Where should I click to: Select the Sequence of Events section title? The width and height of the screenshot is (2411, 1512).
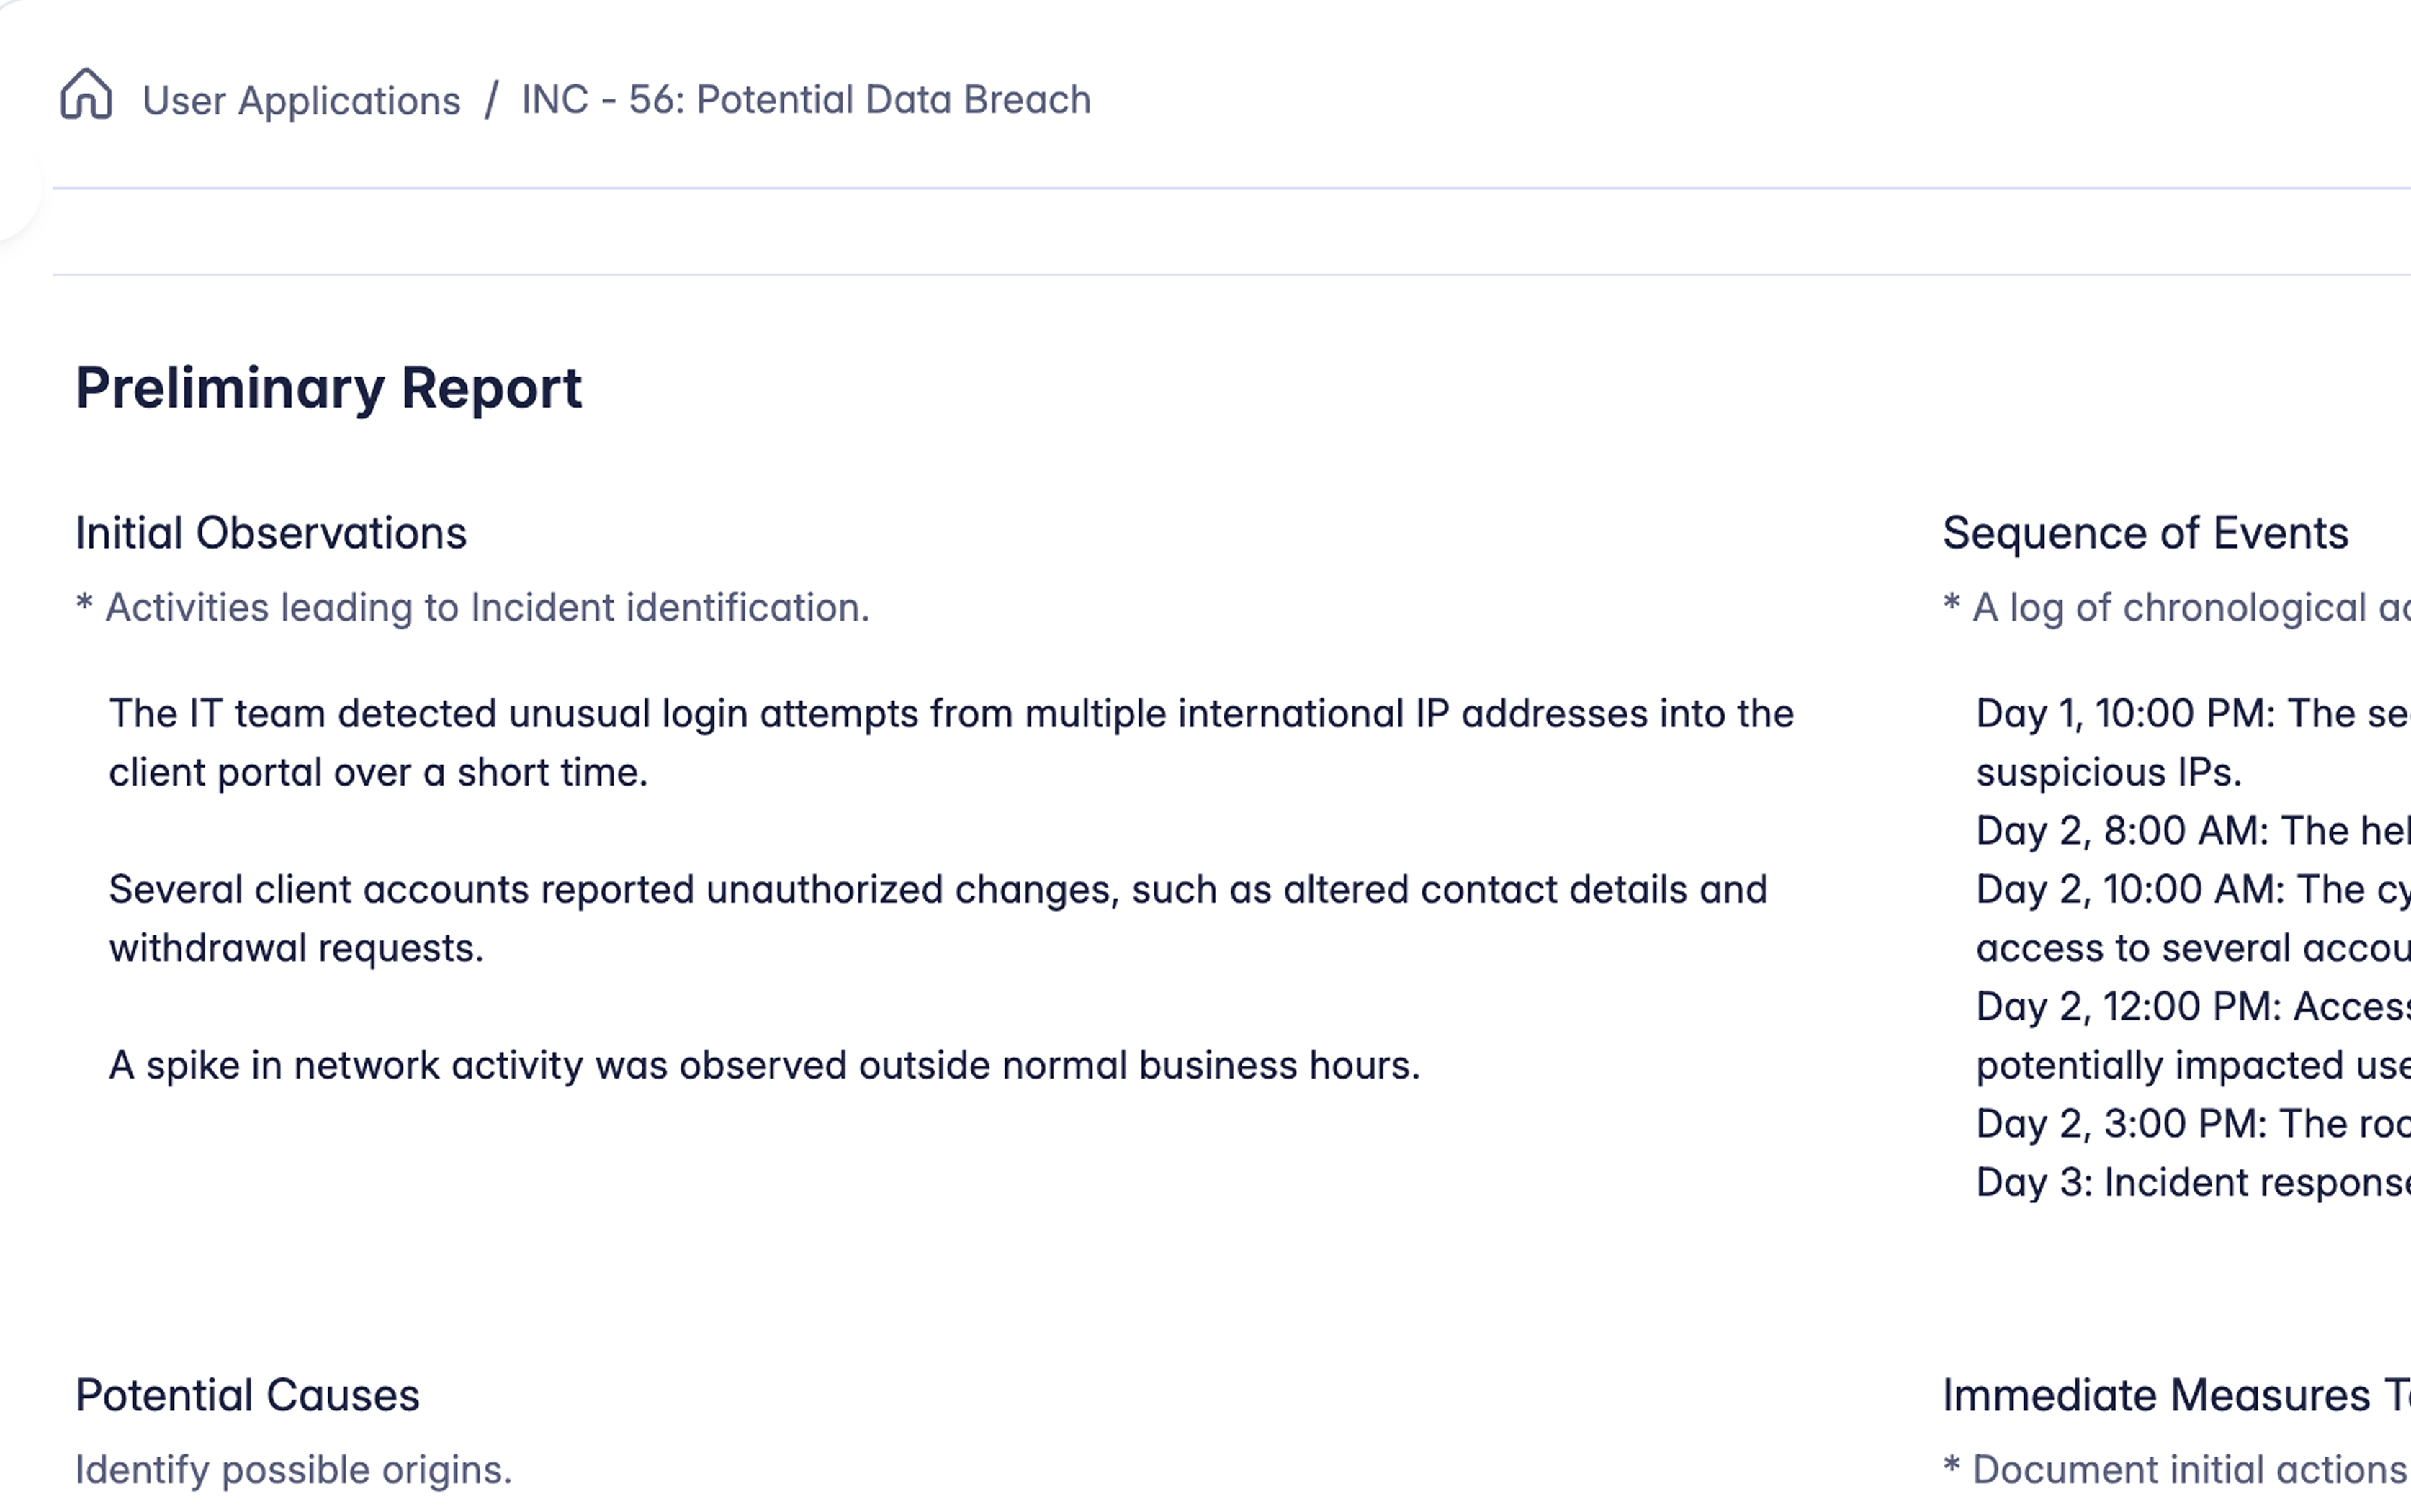point(2145,533)
